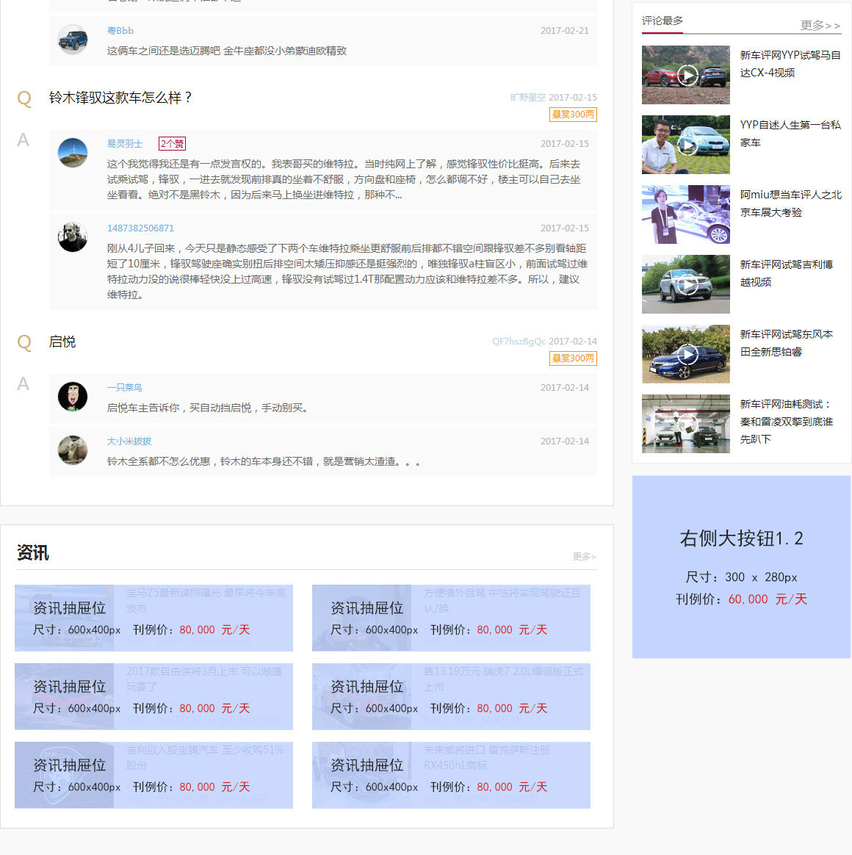The image size is (852, 855).
Task: Open user 粤Bbb's profile avatar
Action: pos(73,40)
